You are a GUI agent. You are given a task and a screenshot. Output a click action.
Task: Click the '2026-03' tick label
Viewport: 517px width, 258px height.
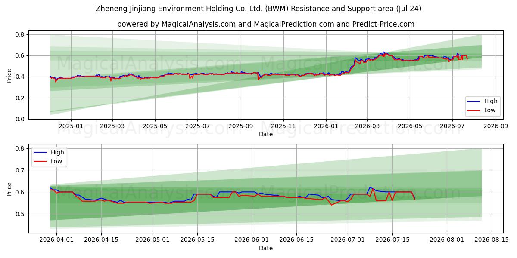click(x=367, y=126)
